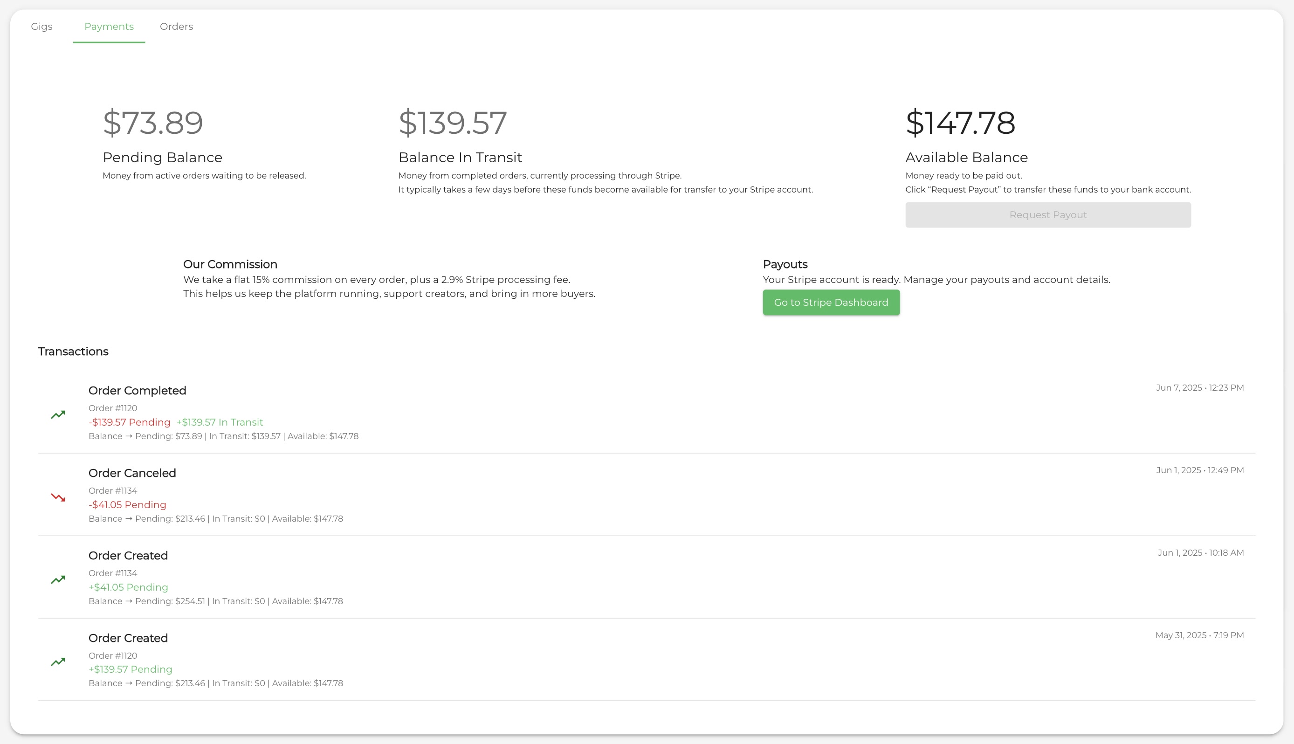This screenshot has width=1294, height=744.
Task: Click the Available Balance heading
Action: tap(966, 158)
